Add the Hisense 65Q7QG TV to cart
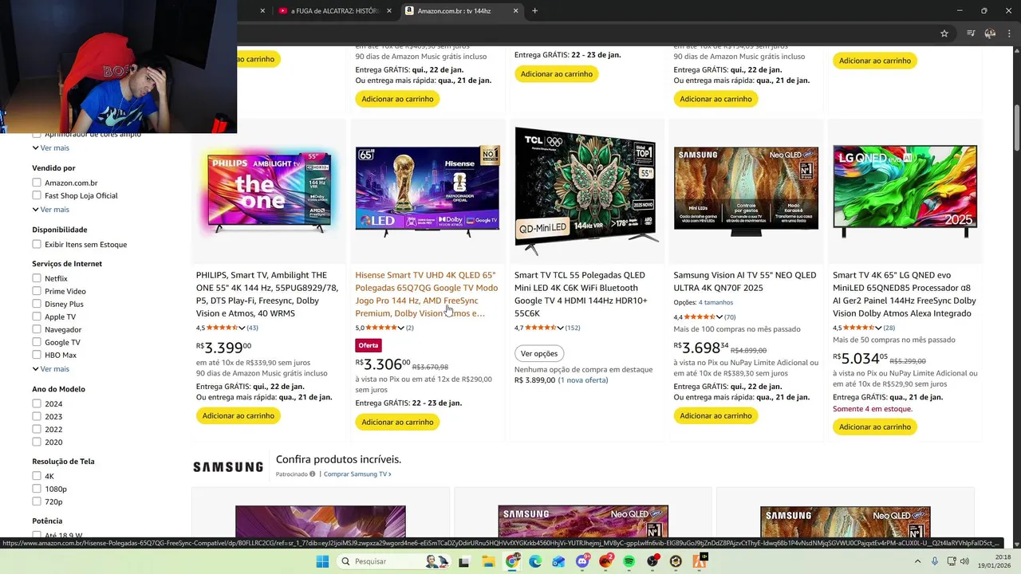Screen dimensions: 1021x574 397,422
